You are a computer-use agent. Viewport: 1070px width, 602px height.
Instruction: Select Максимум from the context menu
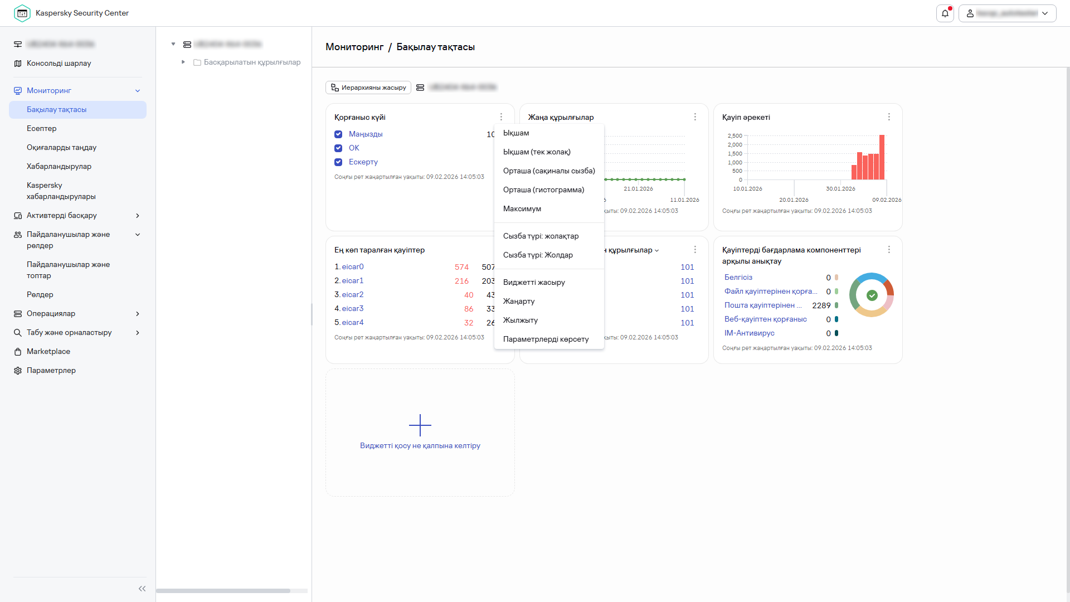[x=522, y=209]
